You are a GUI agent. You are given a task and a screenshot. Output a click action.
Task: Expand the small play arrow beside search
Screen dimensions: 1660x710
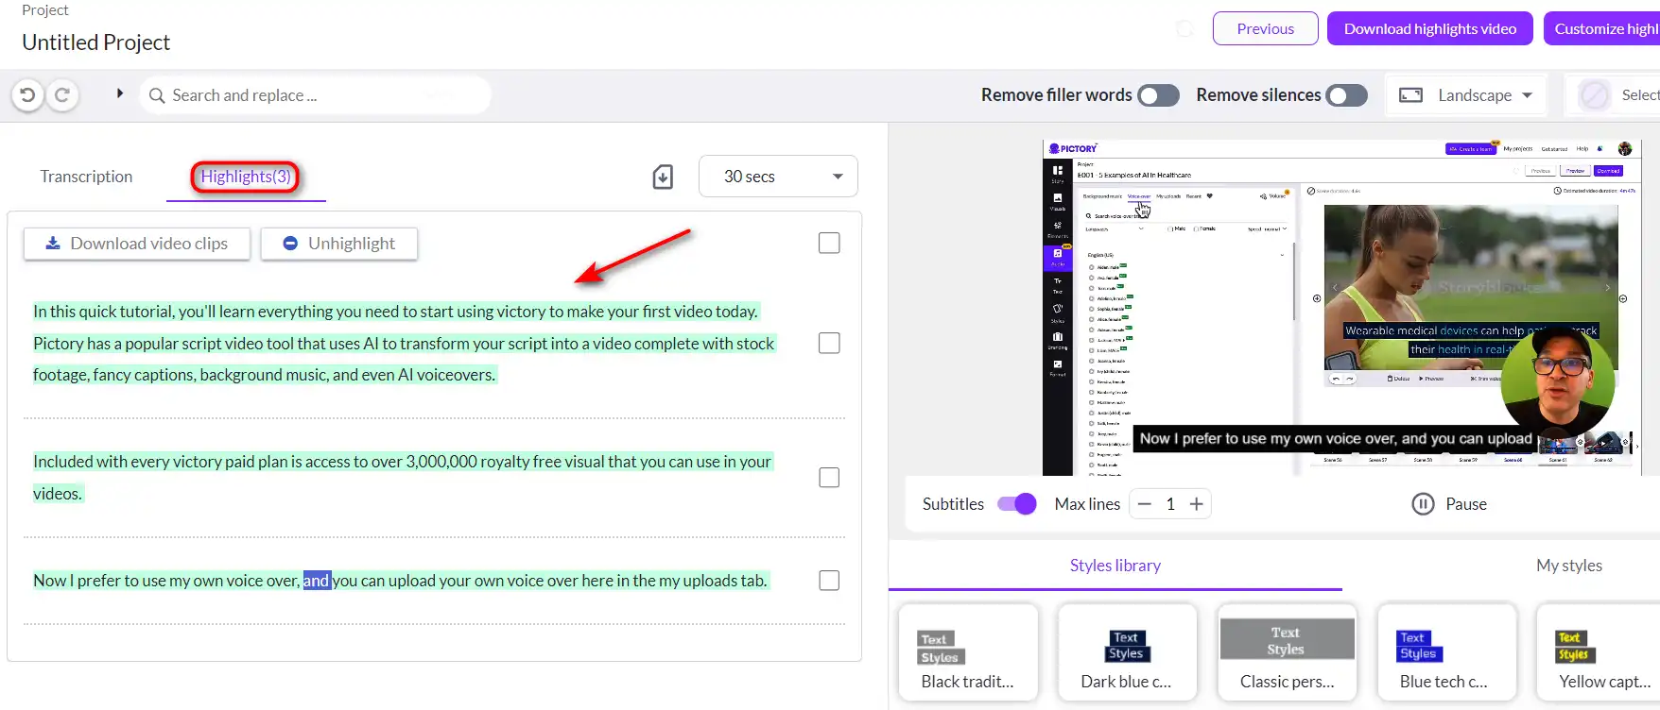point(120,93)
